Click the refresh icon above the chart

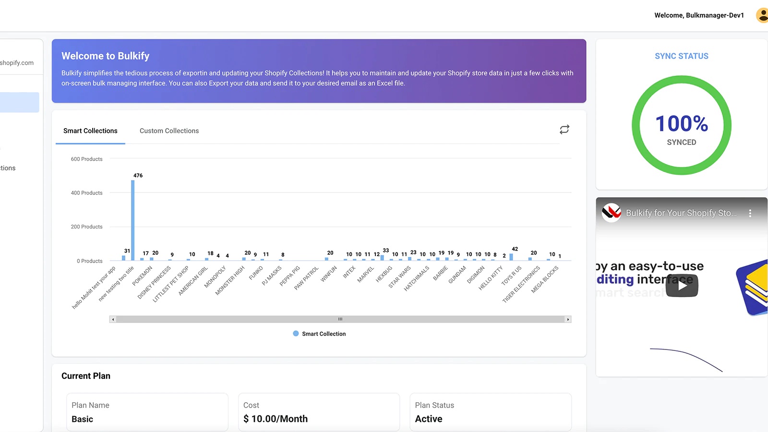(564, 130)
